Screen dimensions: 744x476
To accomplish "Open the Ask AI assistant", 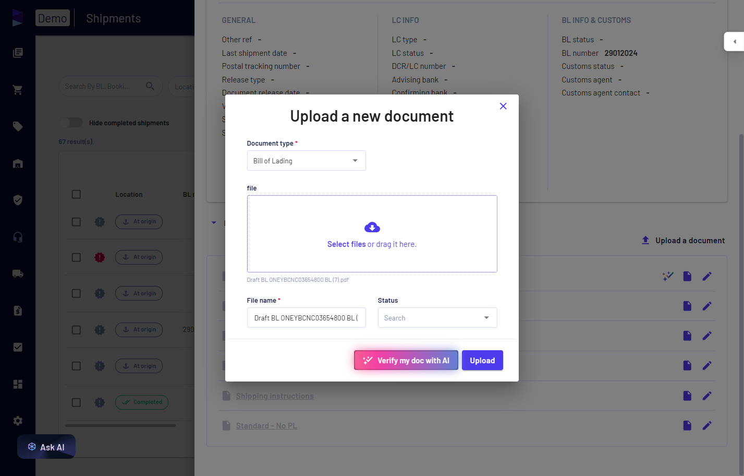I will point(46,447).
